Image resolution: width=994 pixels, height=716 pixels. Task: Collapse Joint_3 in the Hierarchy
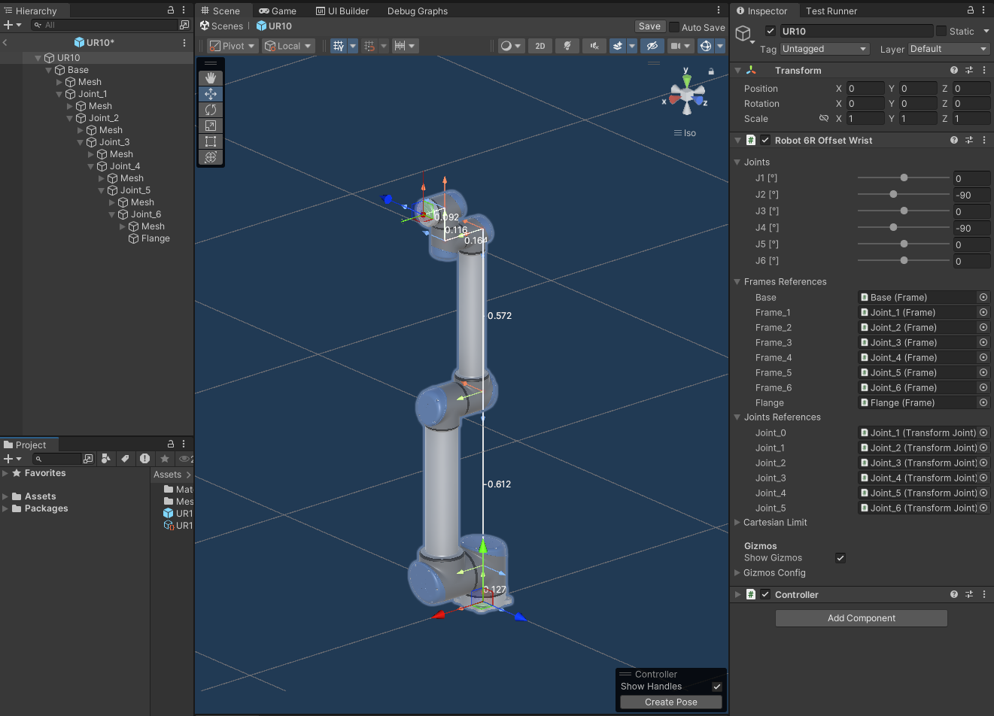81,142
